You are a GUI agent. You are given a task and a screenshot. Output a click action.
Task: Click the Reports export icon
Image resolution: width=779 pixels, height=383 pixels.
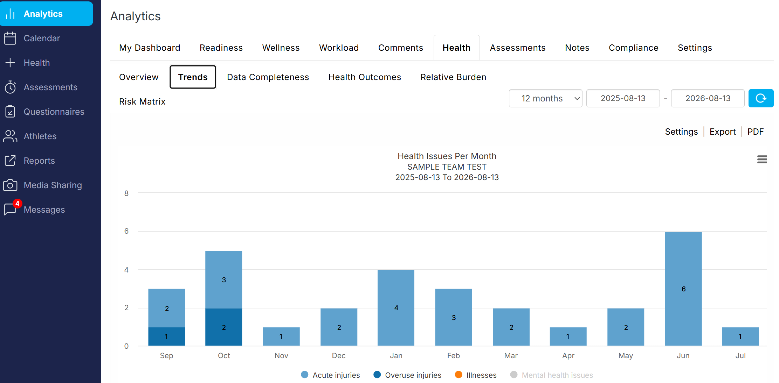point(10,161)
